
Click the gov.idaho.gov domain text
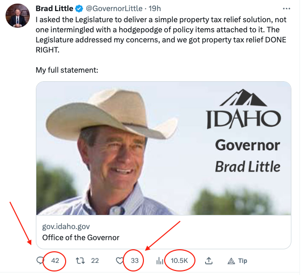tap(66, 227)
